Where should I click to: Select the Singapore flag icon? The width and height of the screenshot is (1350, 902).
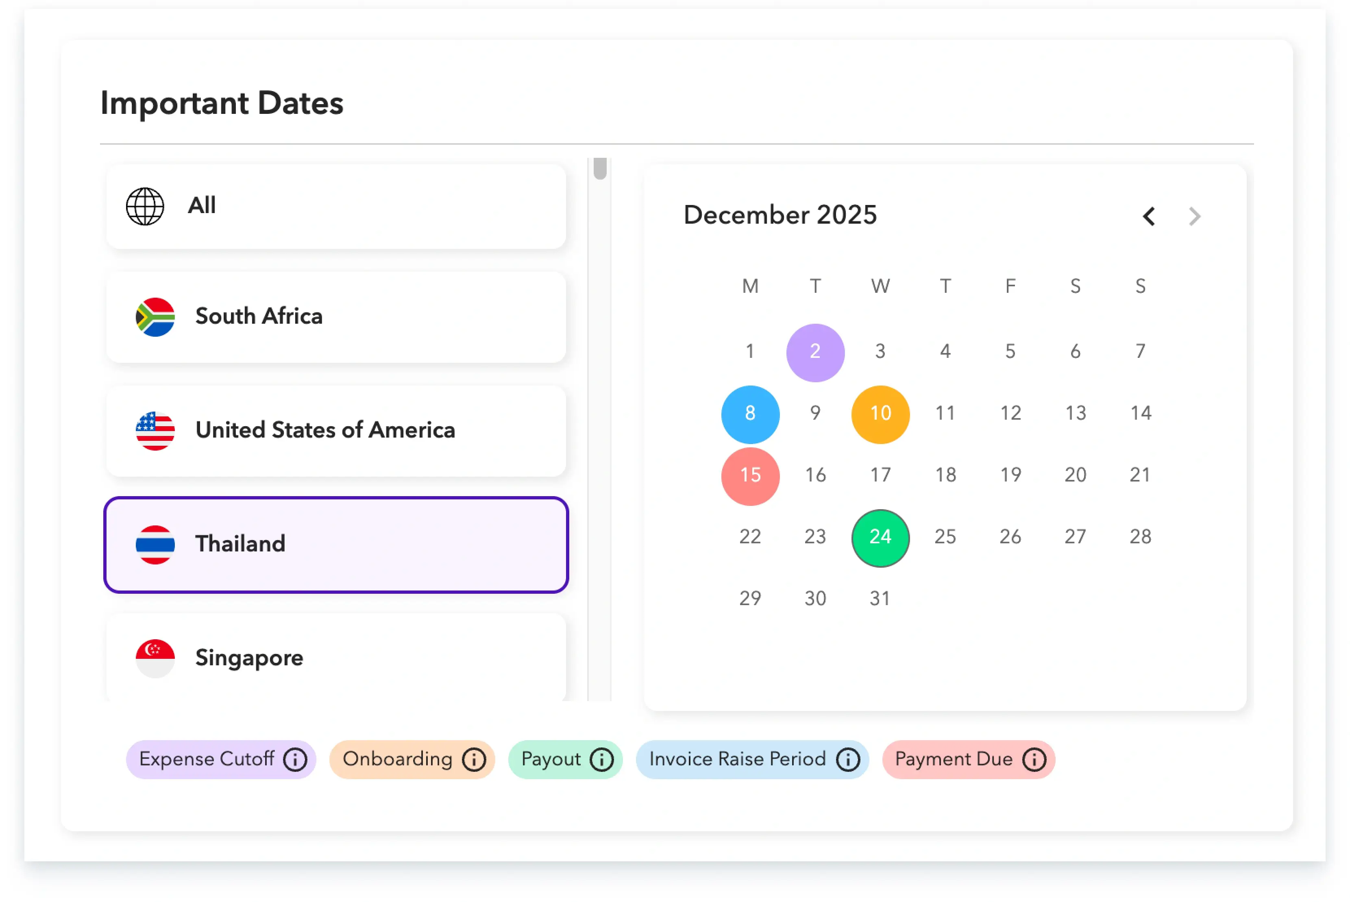(155, 658)
